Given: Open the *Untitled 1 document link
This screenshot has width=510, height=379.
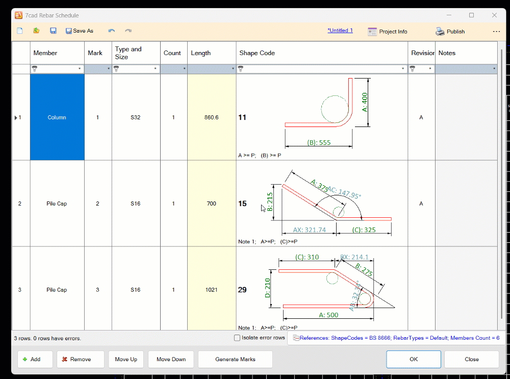Looking at the screenshot, I should tap(340, 31).
